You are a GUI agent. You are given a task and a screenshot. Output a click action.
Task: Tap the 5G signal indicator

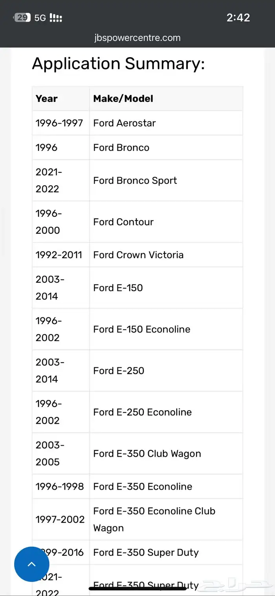(x=40, y=18)
